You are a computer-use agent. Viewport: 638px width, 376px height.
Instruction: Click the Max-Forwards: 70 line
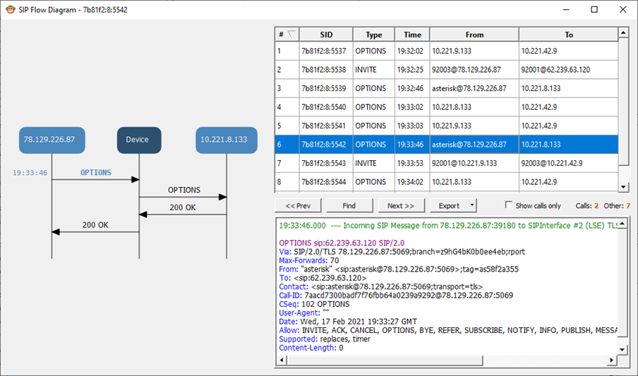tap(309, 260)
